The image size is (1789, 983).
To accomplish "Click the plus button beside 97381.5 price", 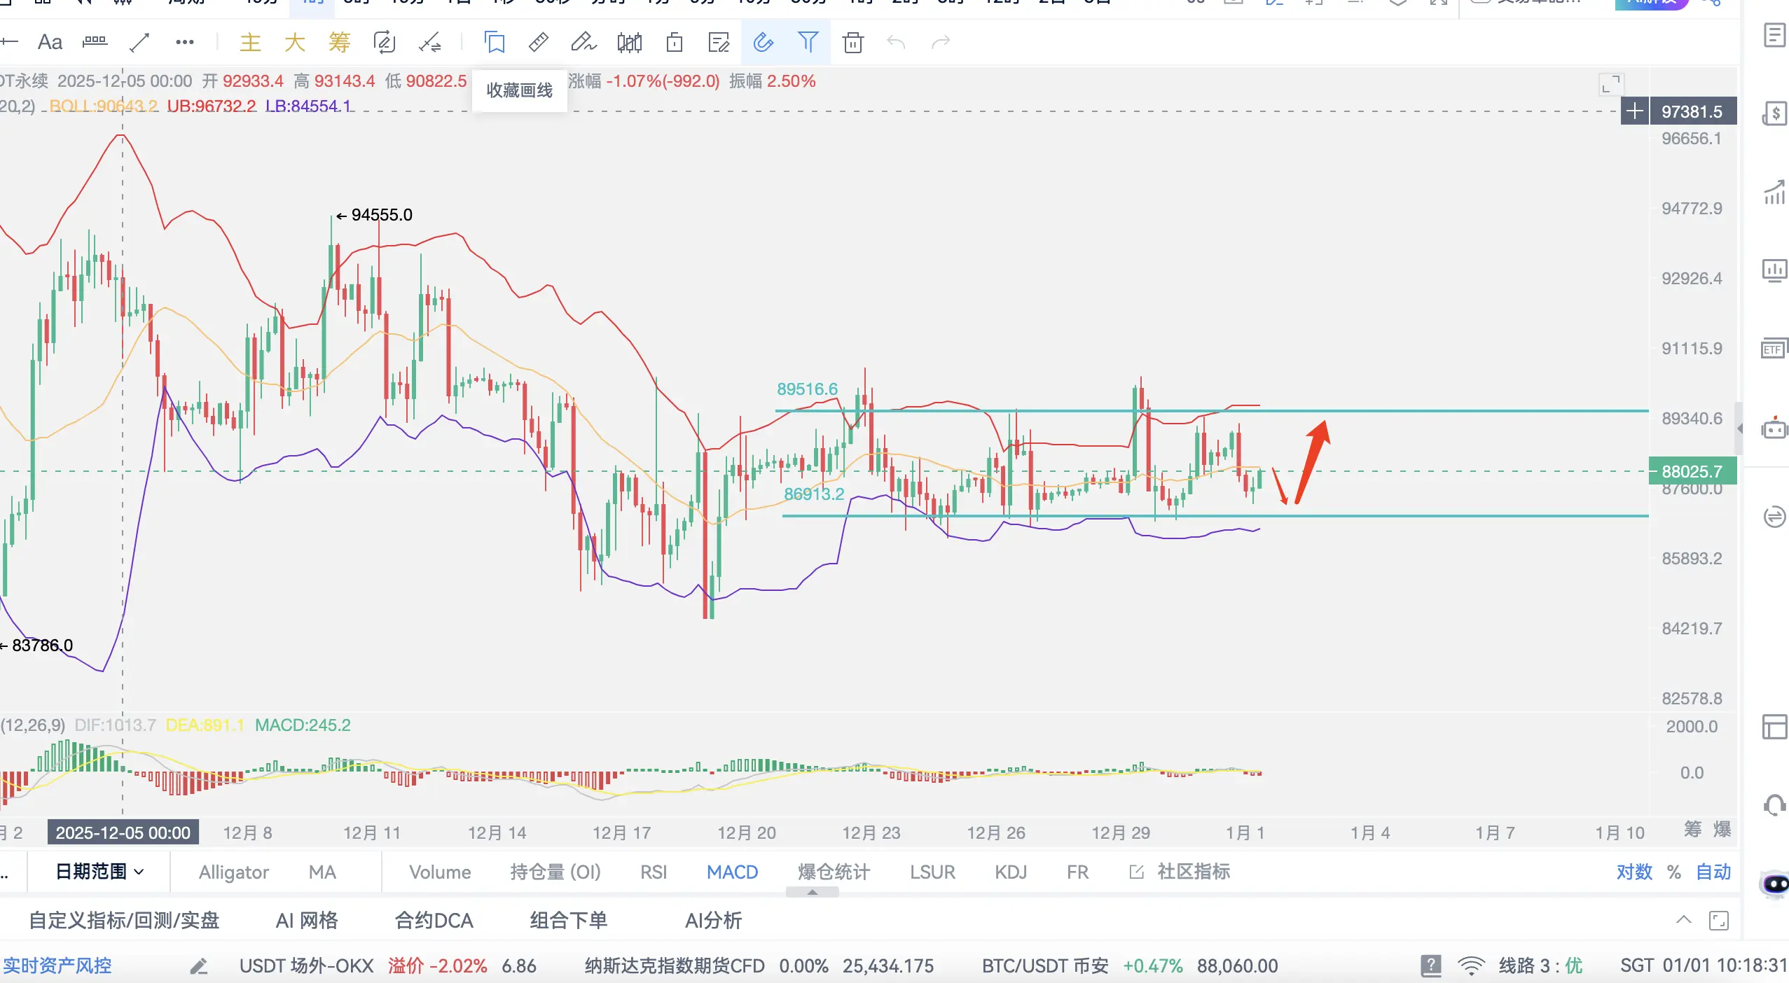I will click(x=1634, y=111).
